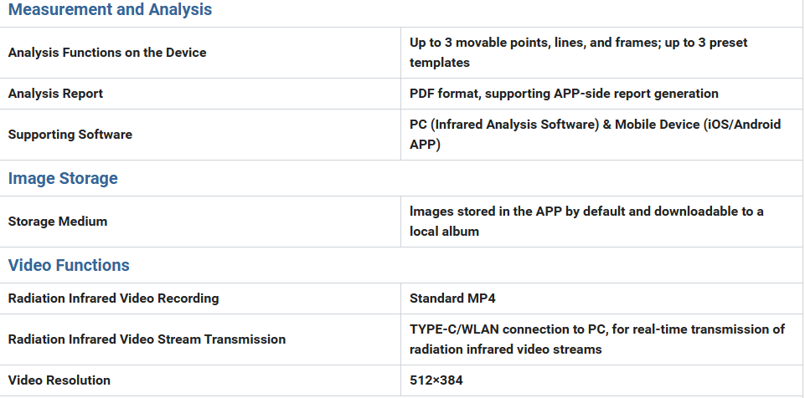Click the PDF format report description
This screenshot has height=398, width=805.
564,94
